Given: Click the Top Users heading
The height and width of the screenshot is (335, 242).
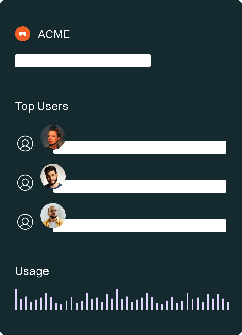Looking at the screenshot, I should click(x=42, y=107).
